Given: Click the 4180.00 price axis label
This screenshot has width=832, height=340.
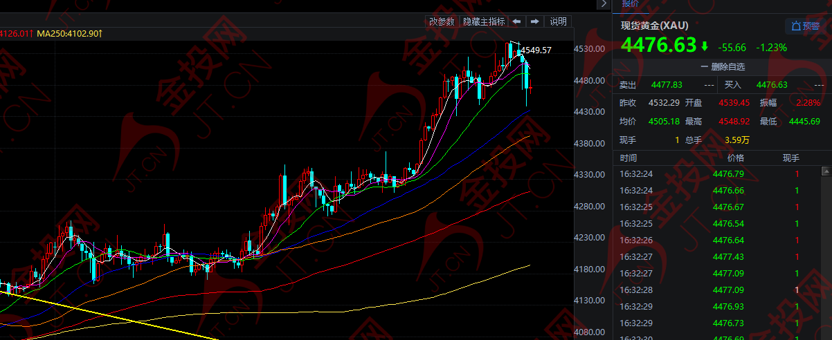Looking at the screenshot, I should (x=590, y=269).
